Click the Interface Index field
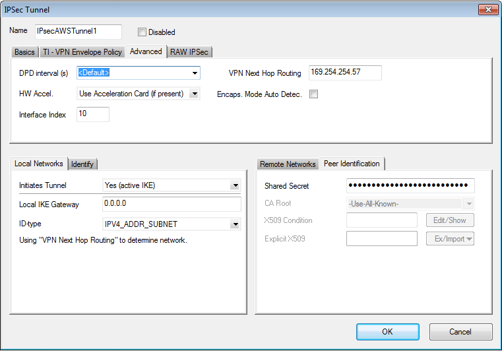 pos(93,114)
